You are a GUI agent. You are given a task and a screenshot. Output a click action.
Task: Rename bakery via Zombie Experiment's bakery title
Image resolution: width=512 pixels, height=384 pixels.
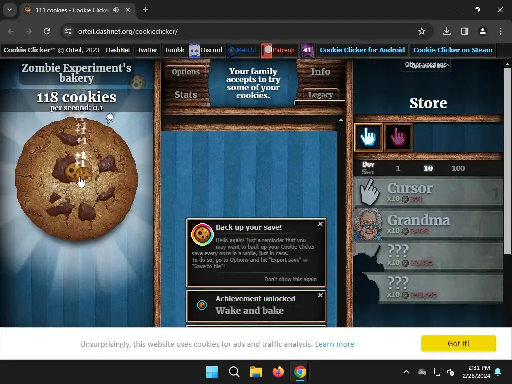76,73
